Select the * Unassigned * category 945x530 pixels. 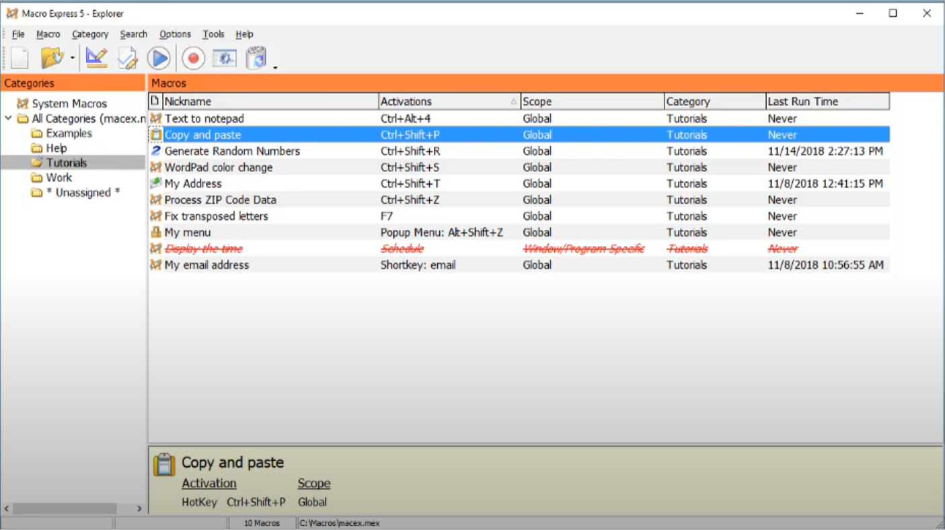83,192
